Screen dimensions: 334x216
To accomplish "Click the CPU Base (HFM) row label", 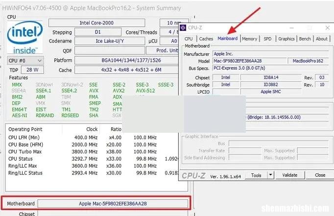I will (25, 144).
